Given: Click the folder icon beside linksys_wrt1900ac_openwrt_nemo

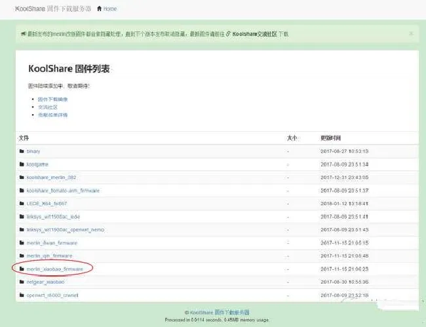Looking at the screenshot, I should (22, 229).
